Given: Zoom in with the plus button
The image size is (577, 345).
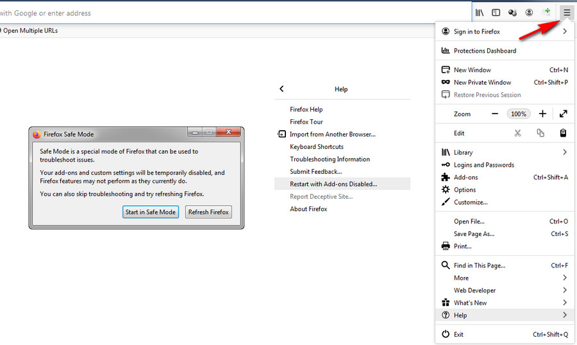Looking at the screenshot, I should click(542, 114).
